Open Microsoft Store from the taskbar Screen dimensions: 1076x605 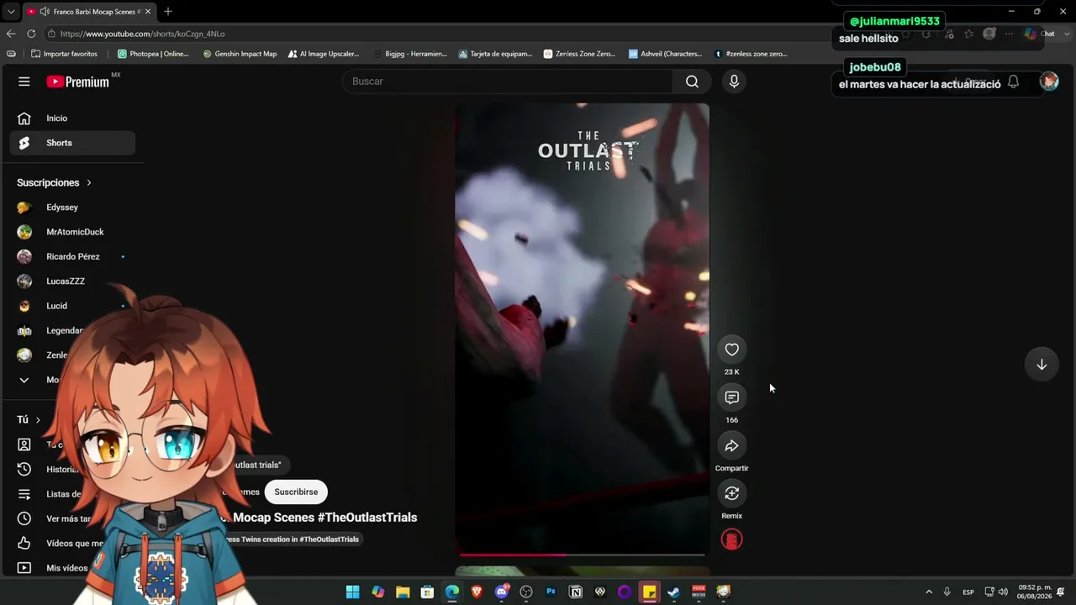tap(427, 592)
